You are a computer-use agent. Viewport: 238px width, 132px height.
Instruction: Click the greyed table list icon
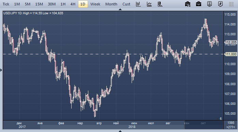tap(231, 4)
